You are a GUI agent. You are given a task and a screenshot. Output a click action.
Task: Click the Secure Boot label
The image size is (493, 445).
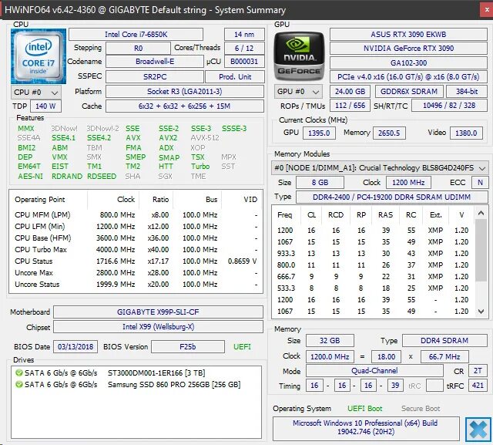(x=421, y=409)
